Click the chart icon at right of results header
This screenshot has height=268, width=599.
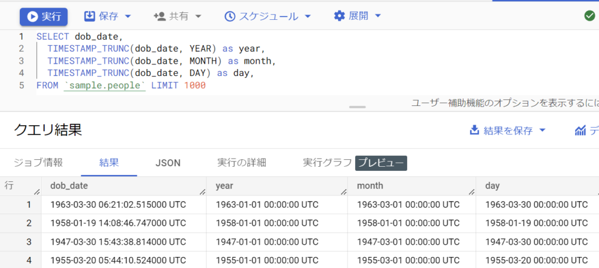tap(580, 130)
